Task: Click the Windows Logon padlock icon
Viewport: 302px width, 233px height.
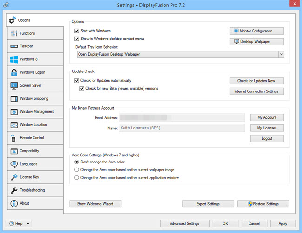Action: tap(14, 72)
